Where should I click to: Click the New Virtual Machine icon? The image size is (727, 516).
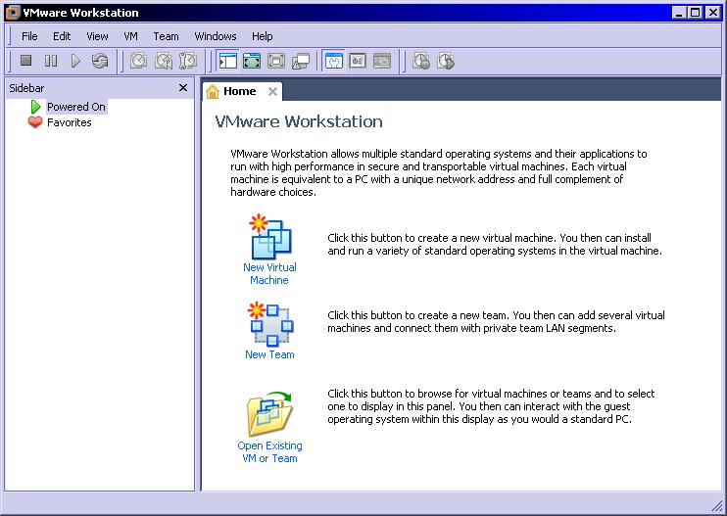(x=269, y=236)
